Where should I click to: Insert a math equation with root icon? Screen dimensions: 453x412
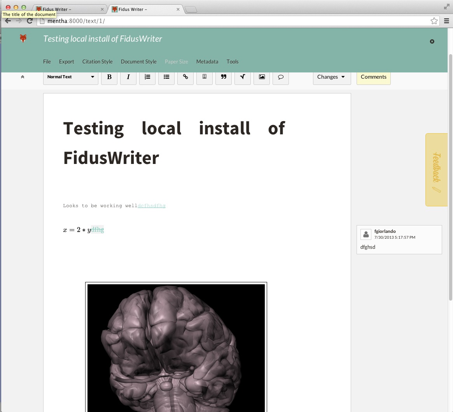pyautogui.click(x=243, y=77)
